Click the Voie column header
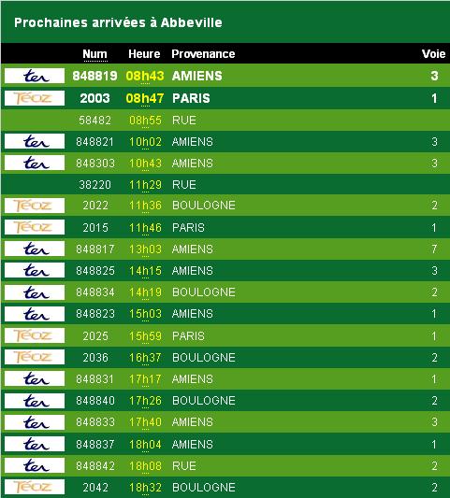The height and width of the screenshot is (498, 450). pyautogui.click(x=433, y=53)
